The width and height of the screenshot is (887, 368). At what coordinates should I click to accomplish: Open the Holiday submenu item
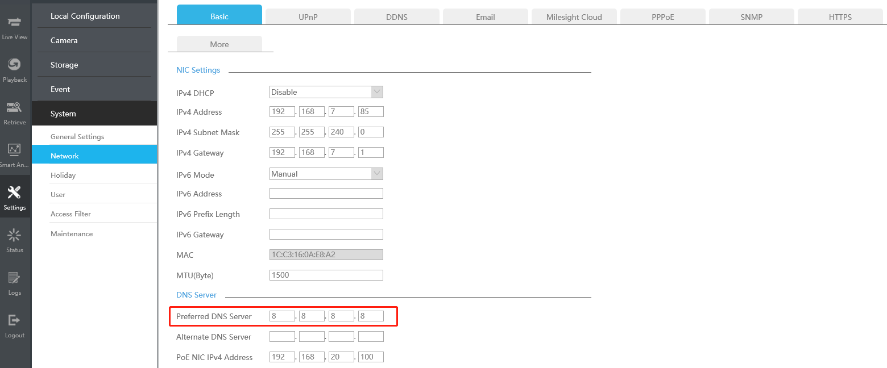[x=94, y=175]
